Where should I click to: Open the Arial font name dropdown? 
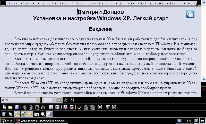click(x=38, y=100)
